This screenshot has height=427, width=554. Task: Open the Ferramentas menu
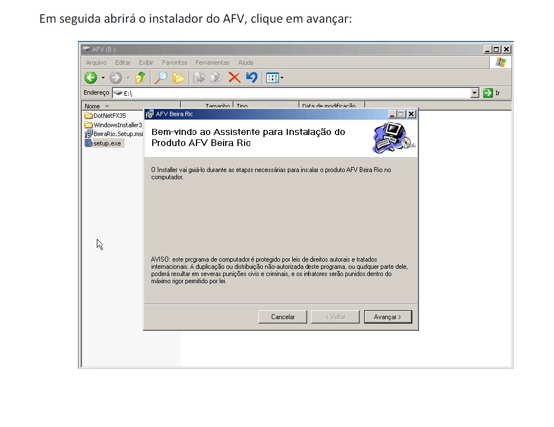(213, 63)
